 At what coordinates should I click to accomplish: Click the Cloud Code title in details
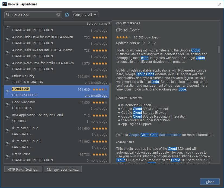coord(128,30)
